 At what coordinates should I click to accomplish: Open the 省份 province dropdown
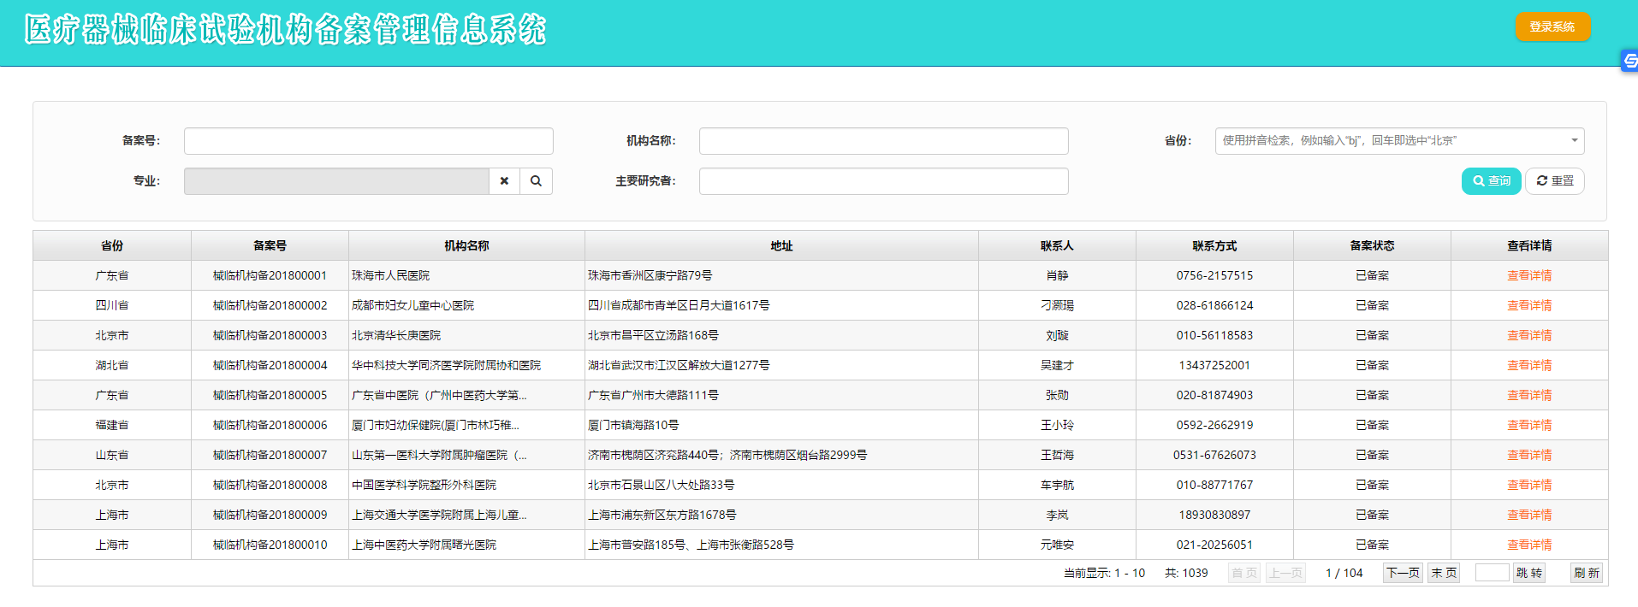tap(1398, 141)
